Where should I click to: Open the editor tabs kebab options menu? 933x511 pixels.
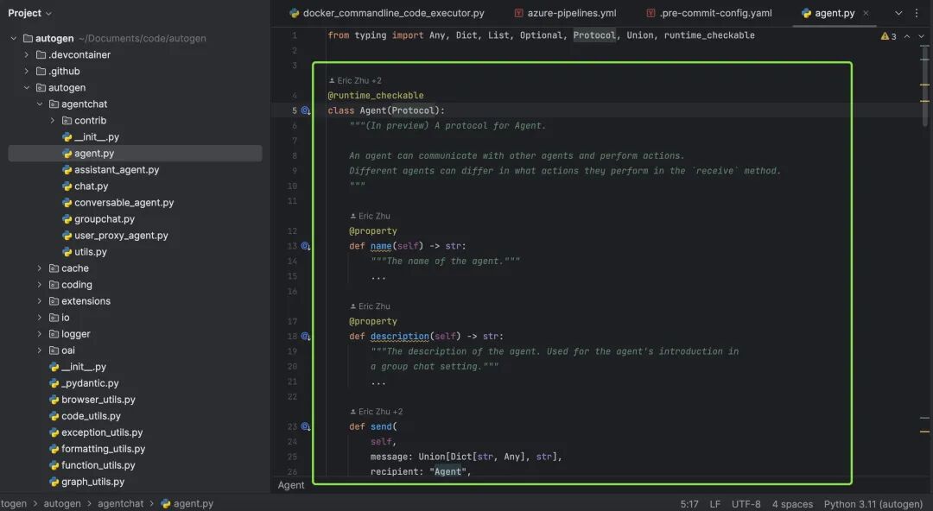(x=917, y=13)
